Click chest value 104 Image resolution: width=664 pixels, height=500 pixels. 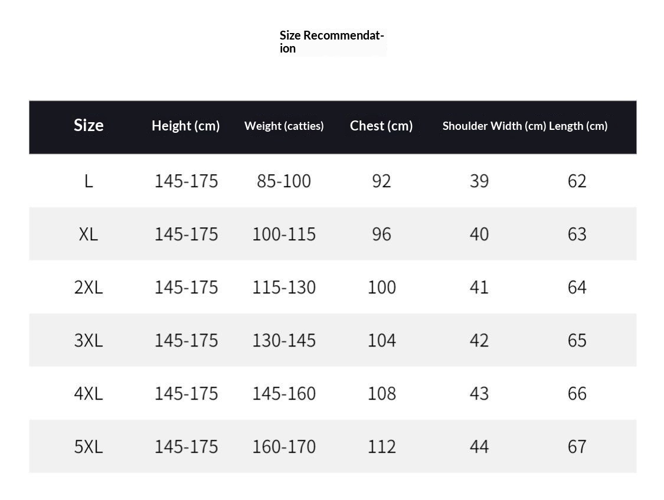(x=381, y=340)
